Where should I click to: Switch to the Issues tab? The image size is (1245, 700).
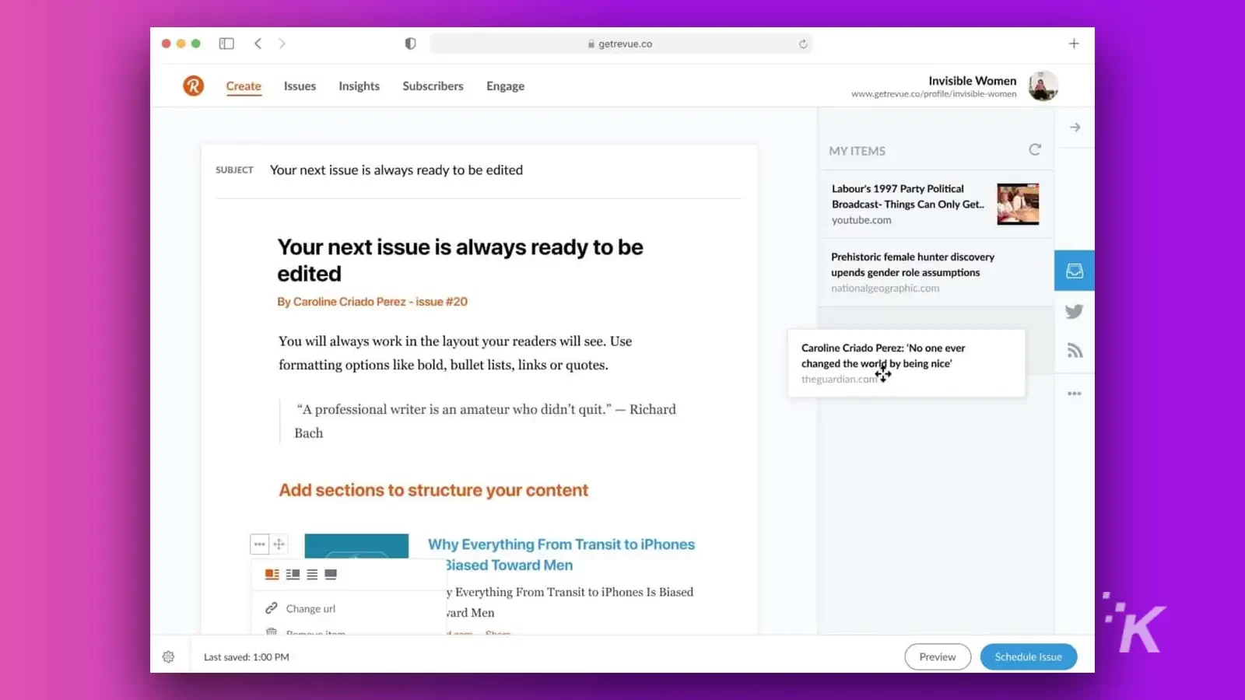pyautogui.click(x=300, y=86)
